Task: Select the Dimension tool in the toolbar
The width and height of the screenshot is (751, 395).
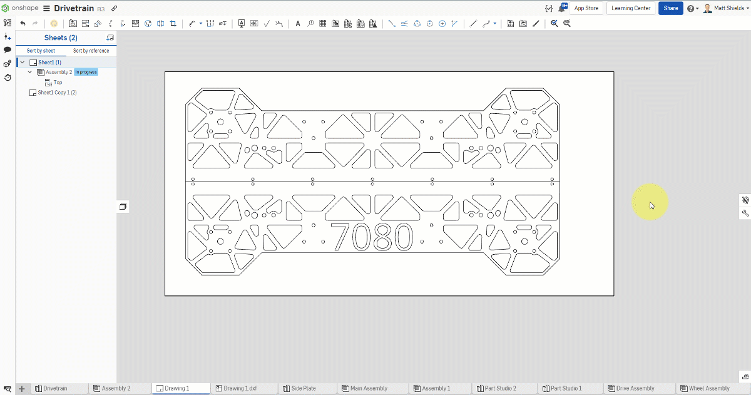Action: click(x=192, y=23)
